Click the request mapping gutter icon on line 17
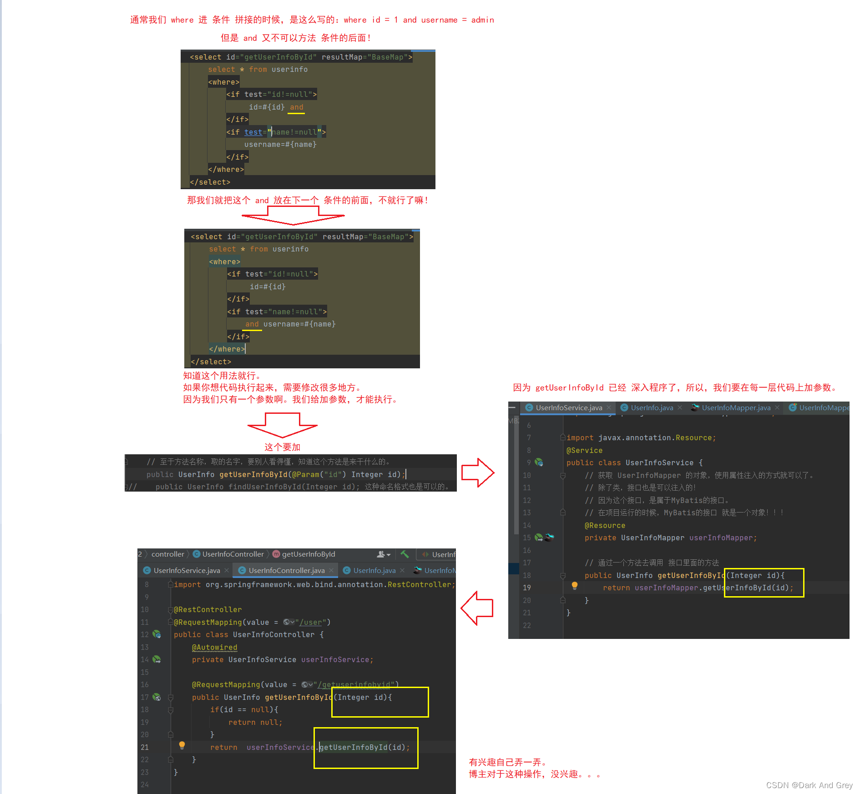The image size is (860, 794). click(157, 697)
